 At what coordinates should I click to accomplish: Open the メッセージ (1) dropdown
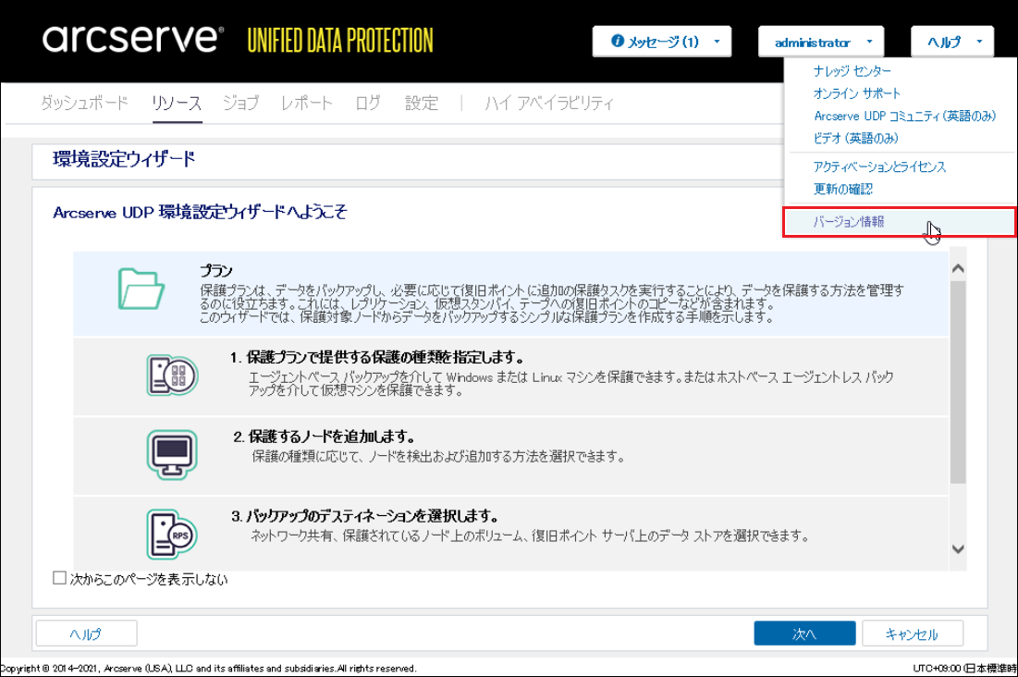tap(661, 42)
